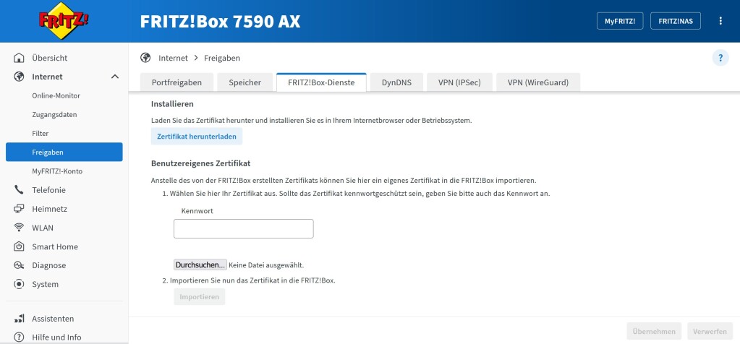Click Freigaben in the breadcrumb
740x344 pixels.
pyautogui.click(x=222, y=58)
